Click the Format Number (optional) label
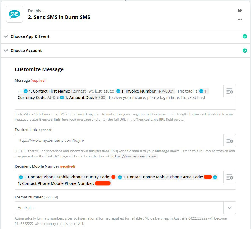 pyautogui.click(x=36, y=197)
